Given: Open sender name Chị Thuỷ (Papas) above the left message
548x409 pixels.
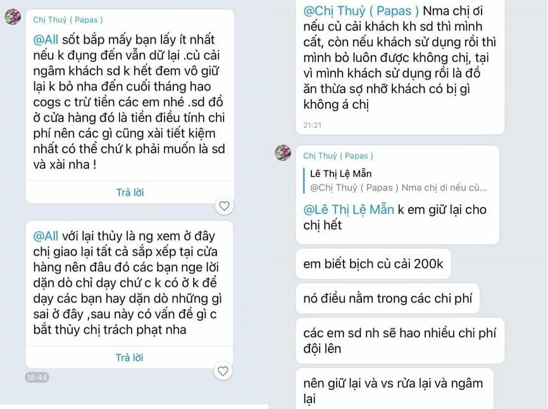Looking at the screenshot, I should tap(68, 20).
